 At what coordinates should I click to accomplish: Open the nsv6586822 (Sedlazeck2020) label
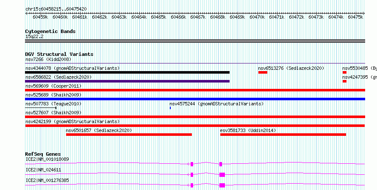58,77
